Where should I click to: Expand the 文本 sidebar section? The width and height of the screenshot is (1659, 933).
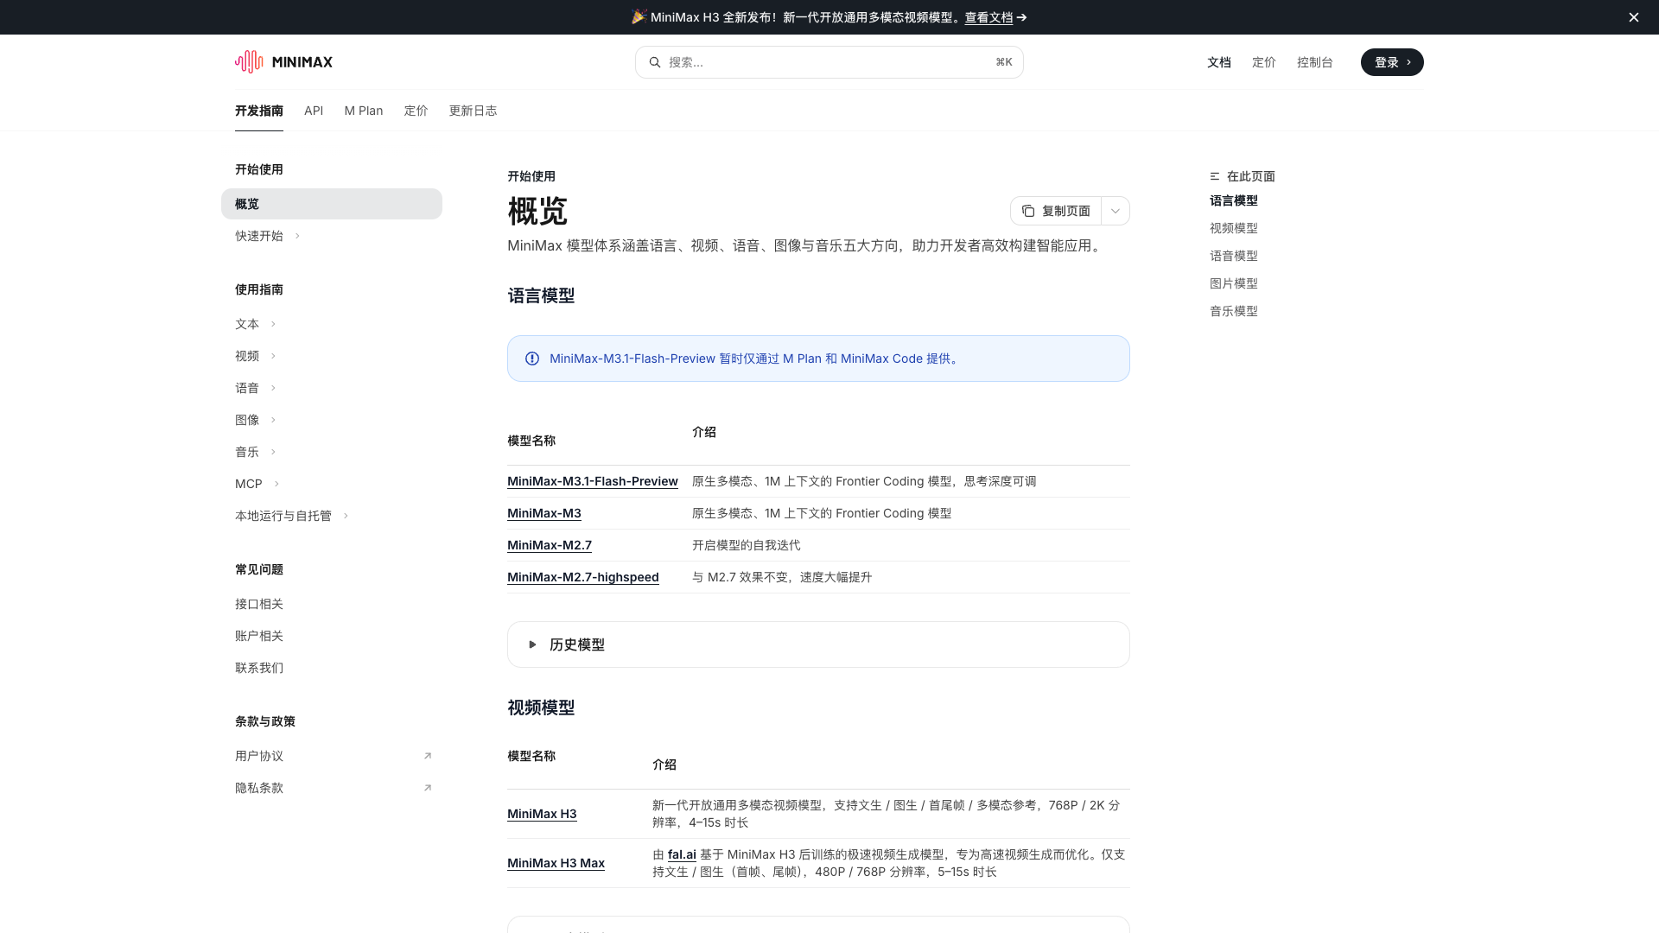[273, 324]
